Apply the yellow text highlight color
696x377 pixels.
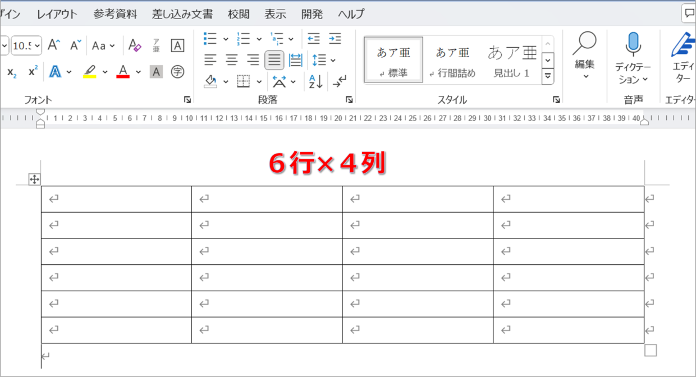pos(89,72)
